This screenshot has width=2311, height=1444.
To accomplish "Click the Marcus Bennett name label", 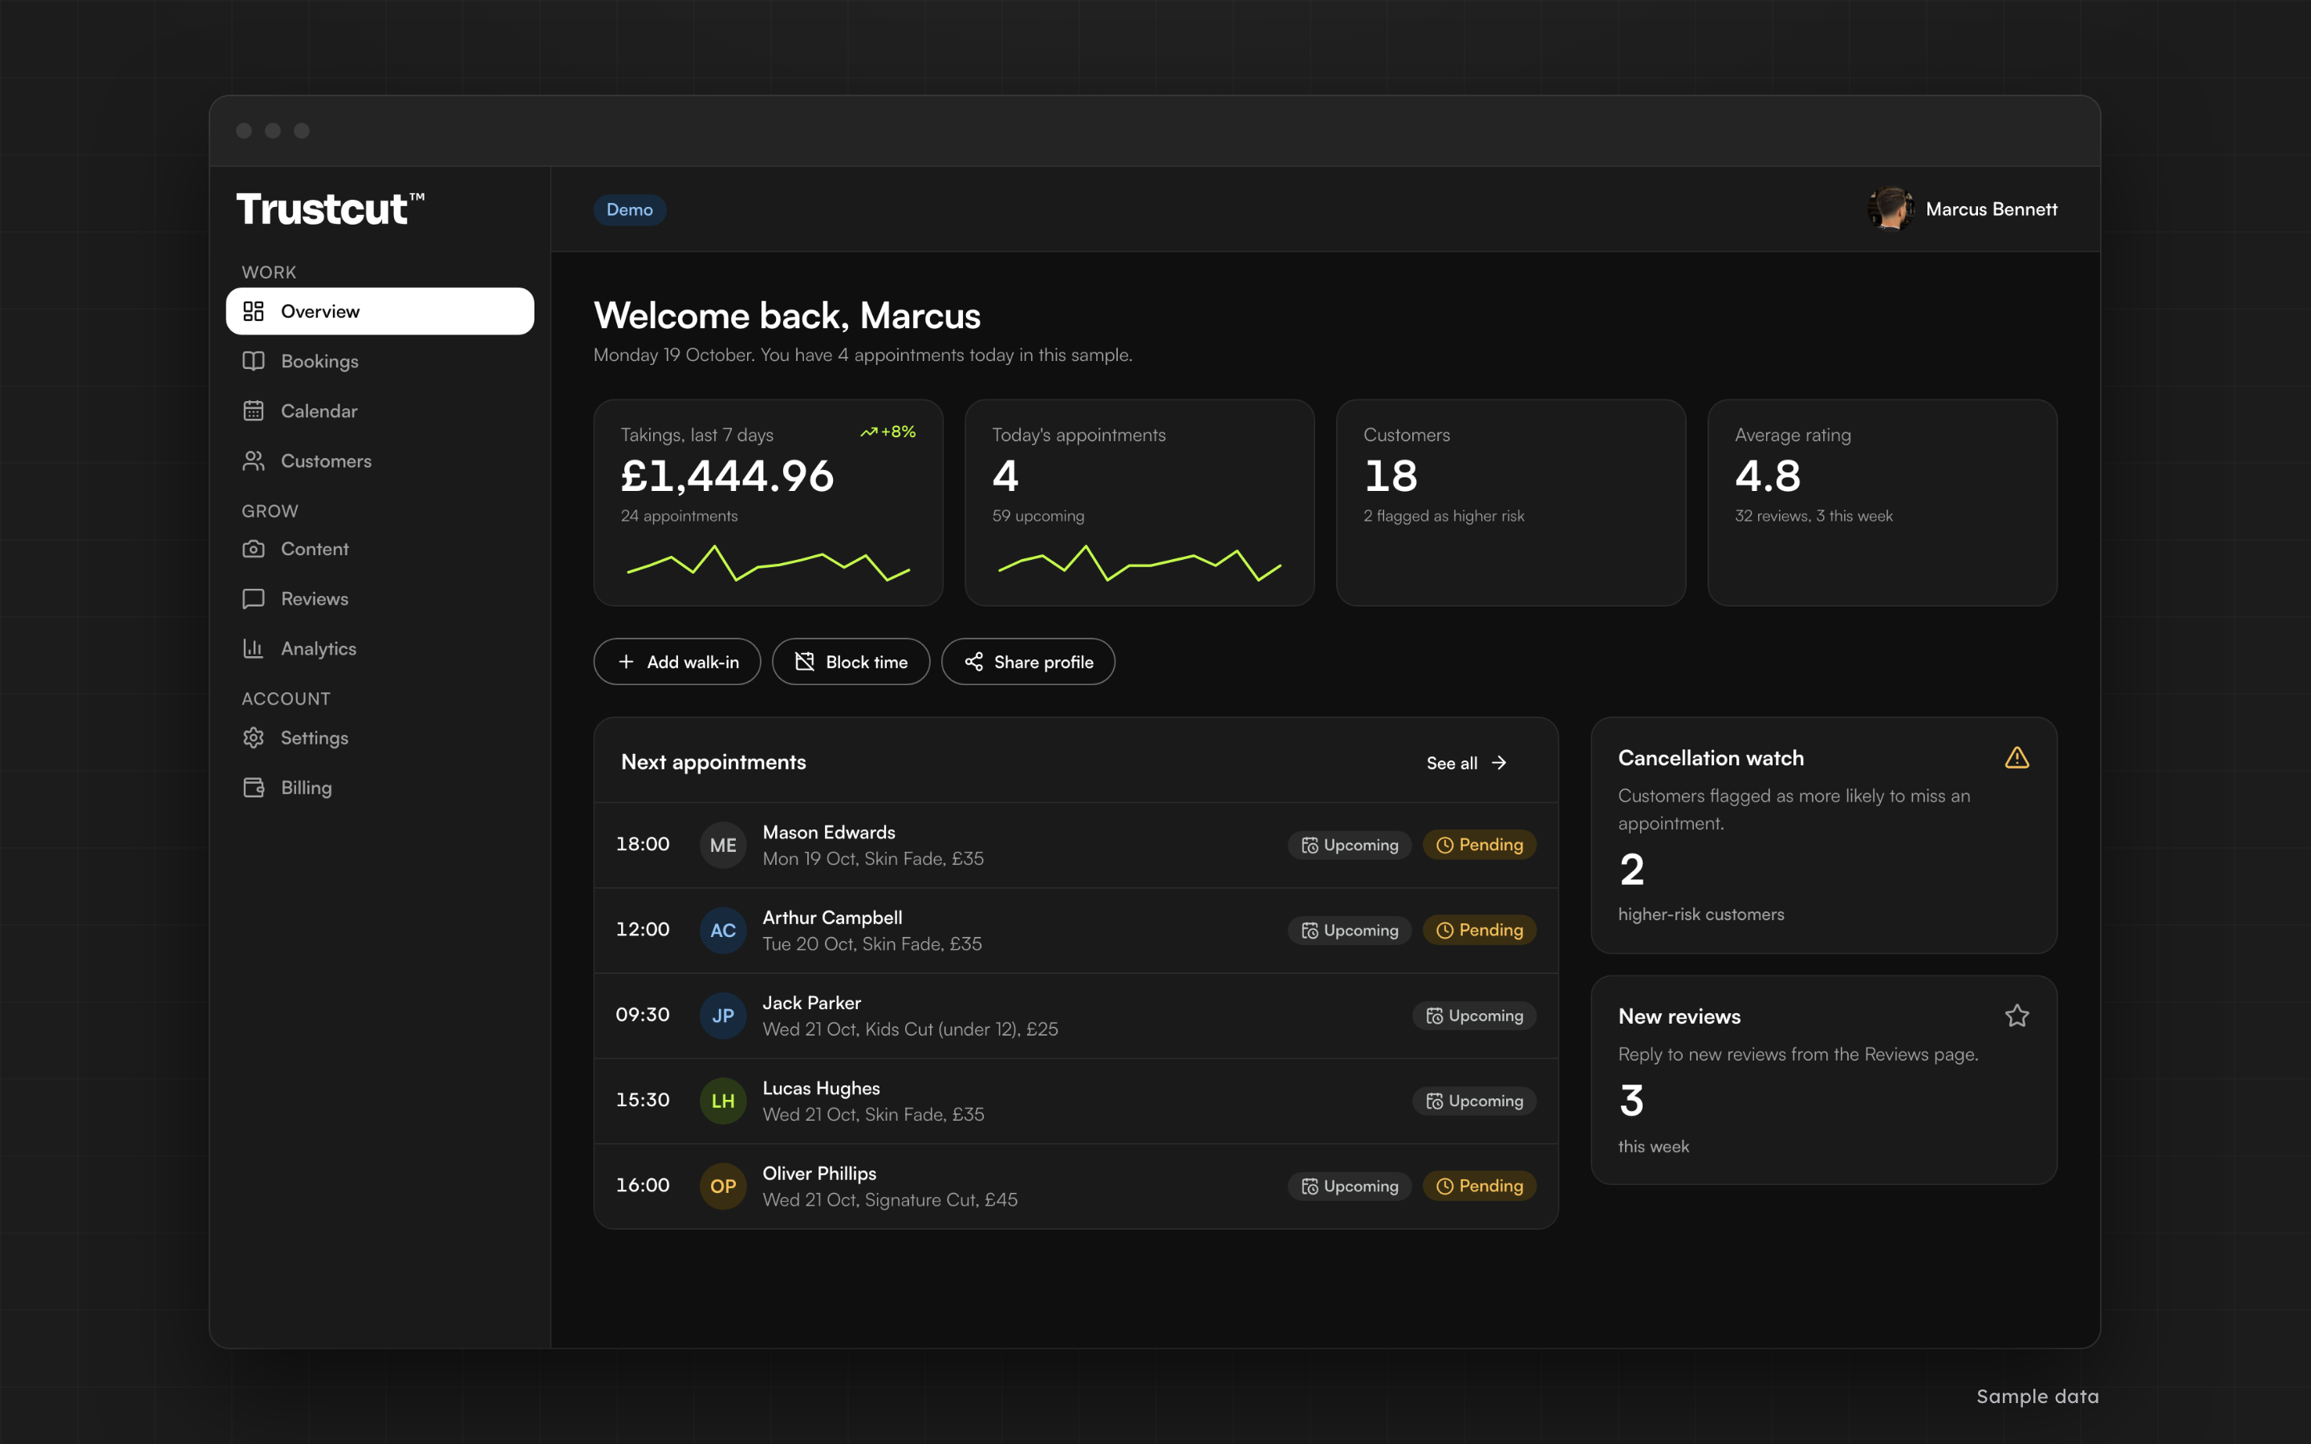I will [1991, 209].
